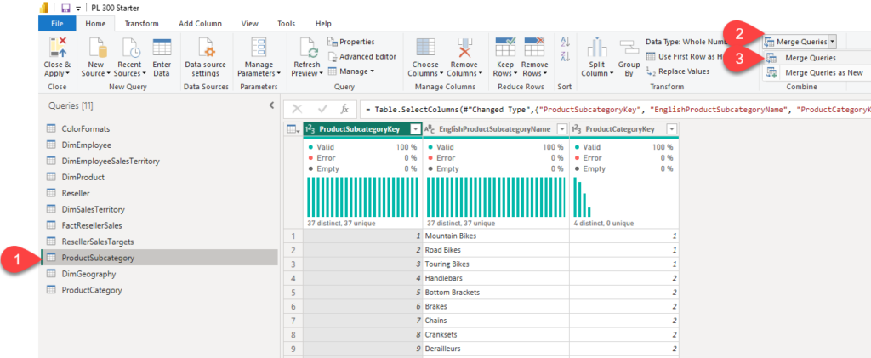This screenshot has height=358, width=871.
Task: Click the Refresh Preview icon
Action: (x=306, y=48)
